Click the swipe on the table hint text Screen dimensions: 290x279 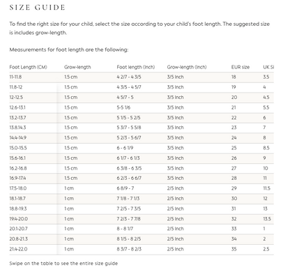pyautogui.click(x=63, y=264)
